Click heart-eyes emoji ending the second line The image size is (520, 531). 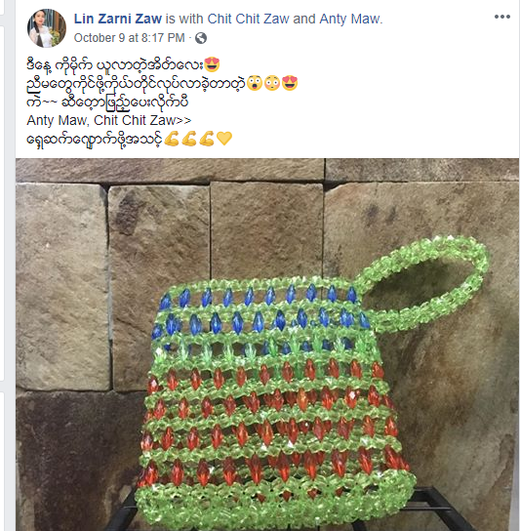click(290, 83)
